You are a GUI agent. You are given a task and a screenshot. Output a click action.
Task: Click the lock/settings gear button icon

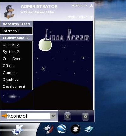[86, 116]
